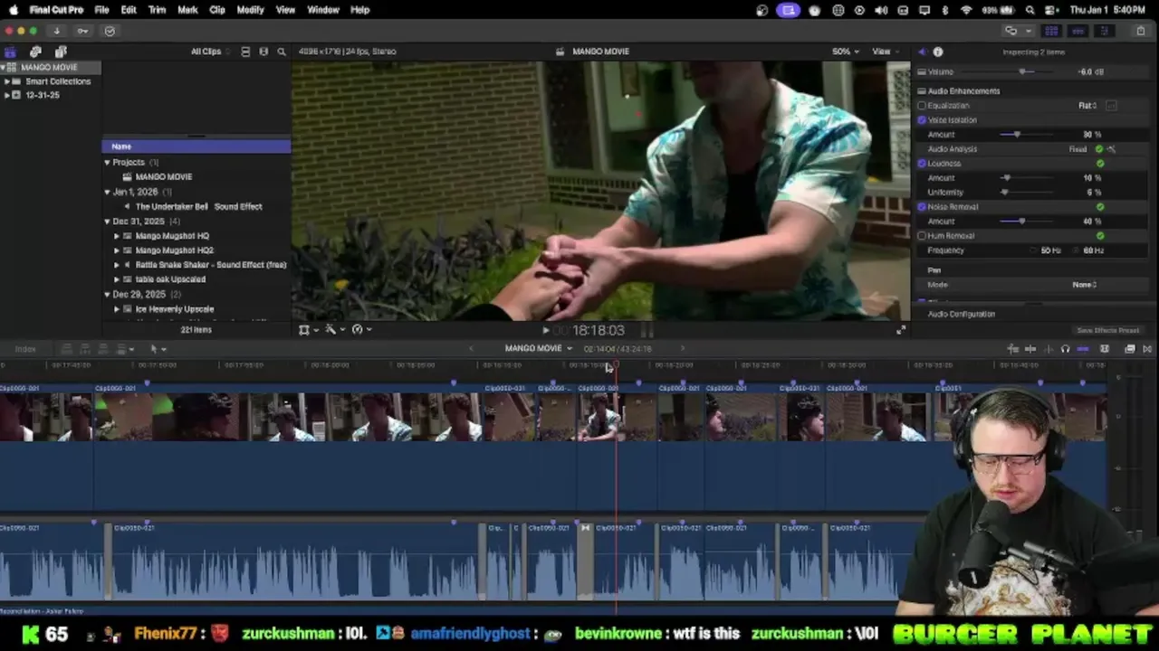Image resolution: width=1159 pixels, height=651 pixels.
Task: Toggle the Browser panel visibility button
Action: [1051, 31]
